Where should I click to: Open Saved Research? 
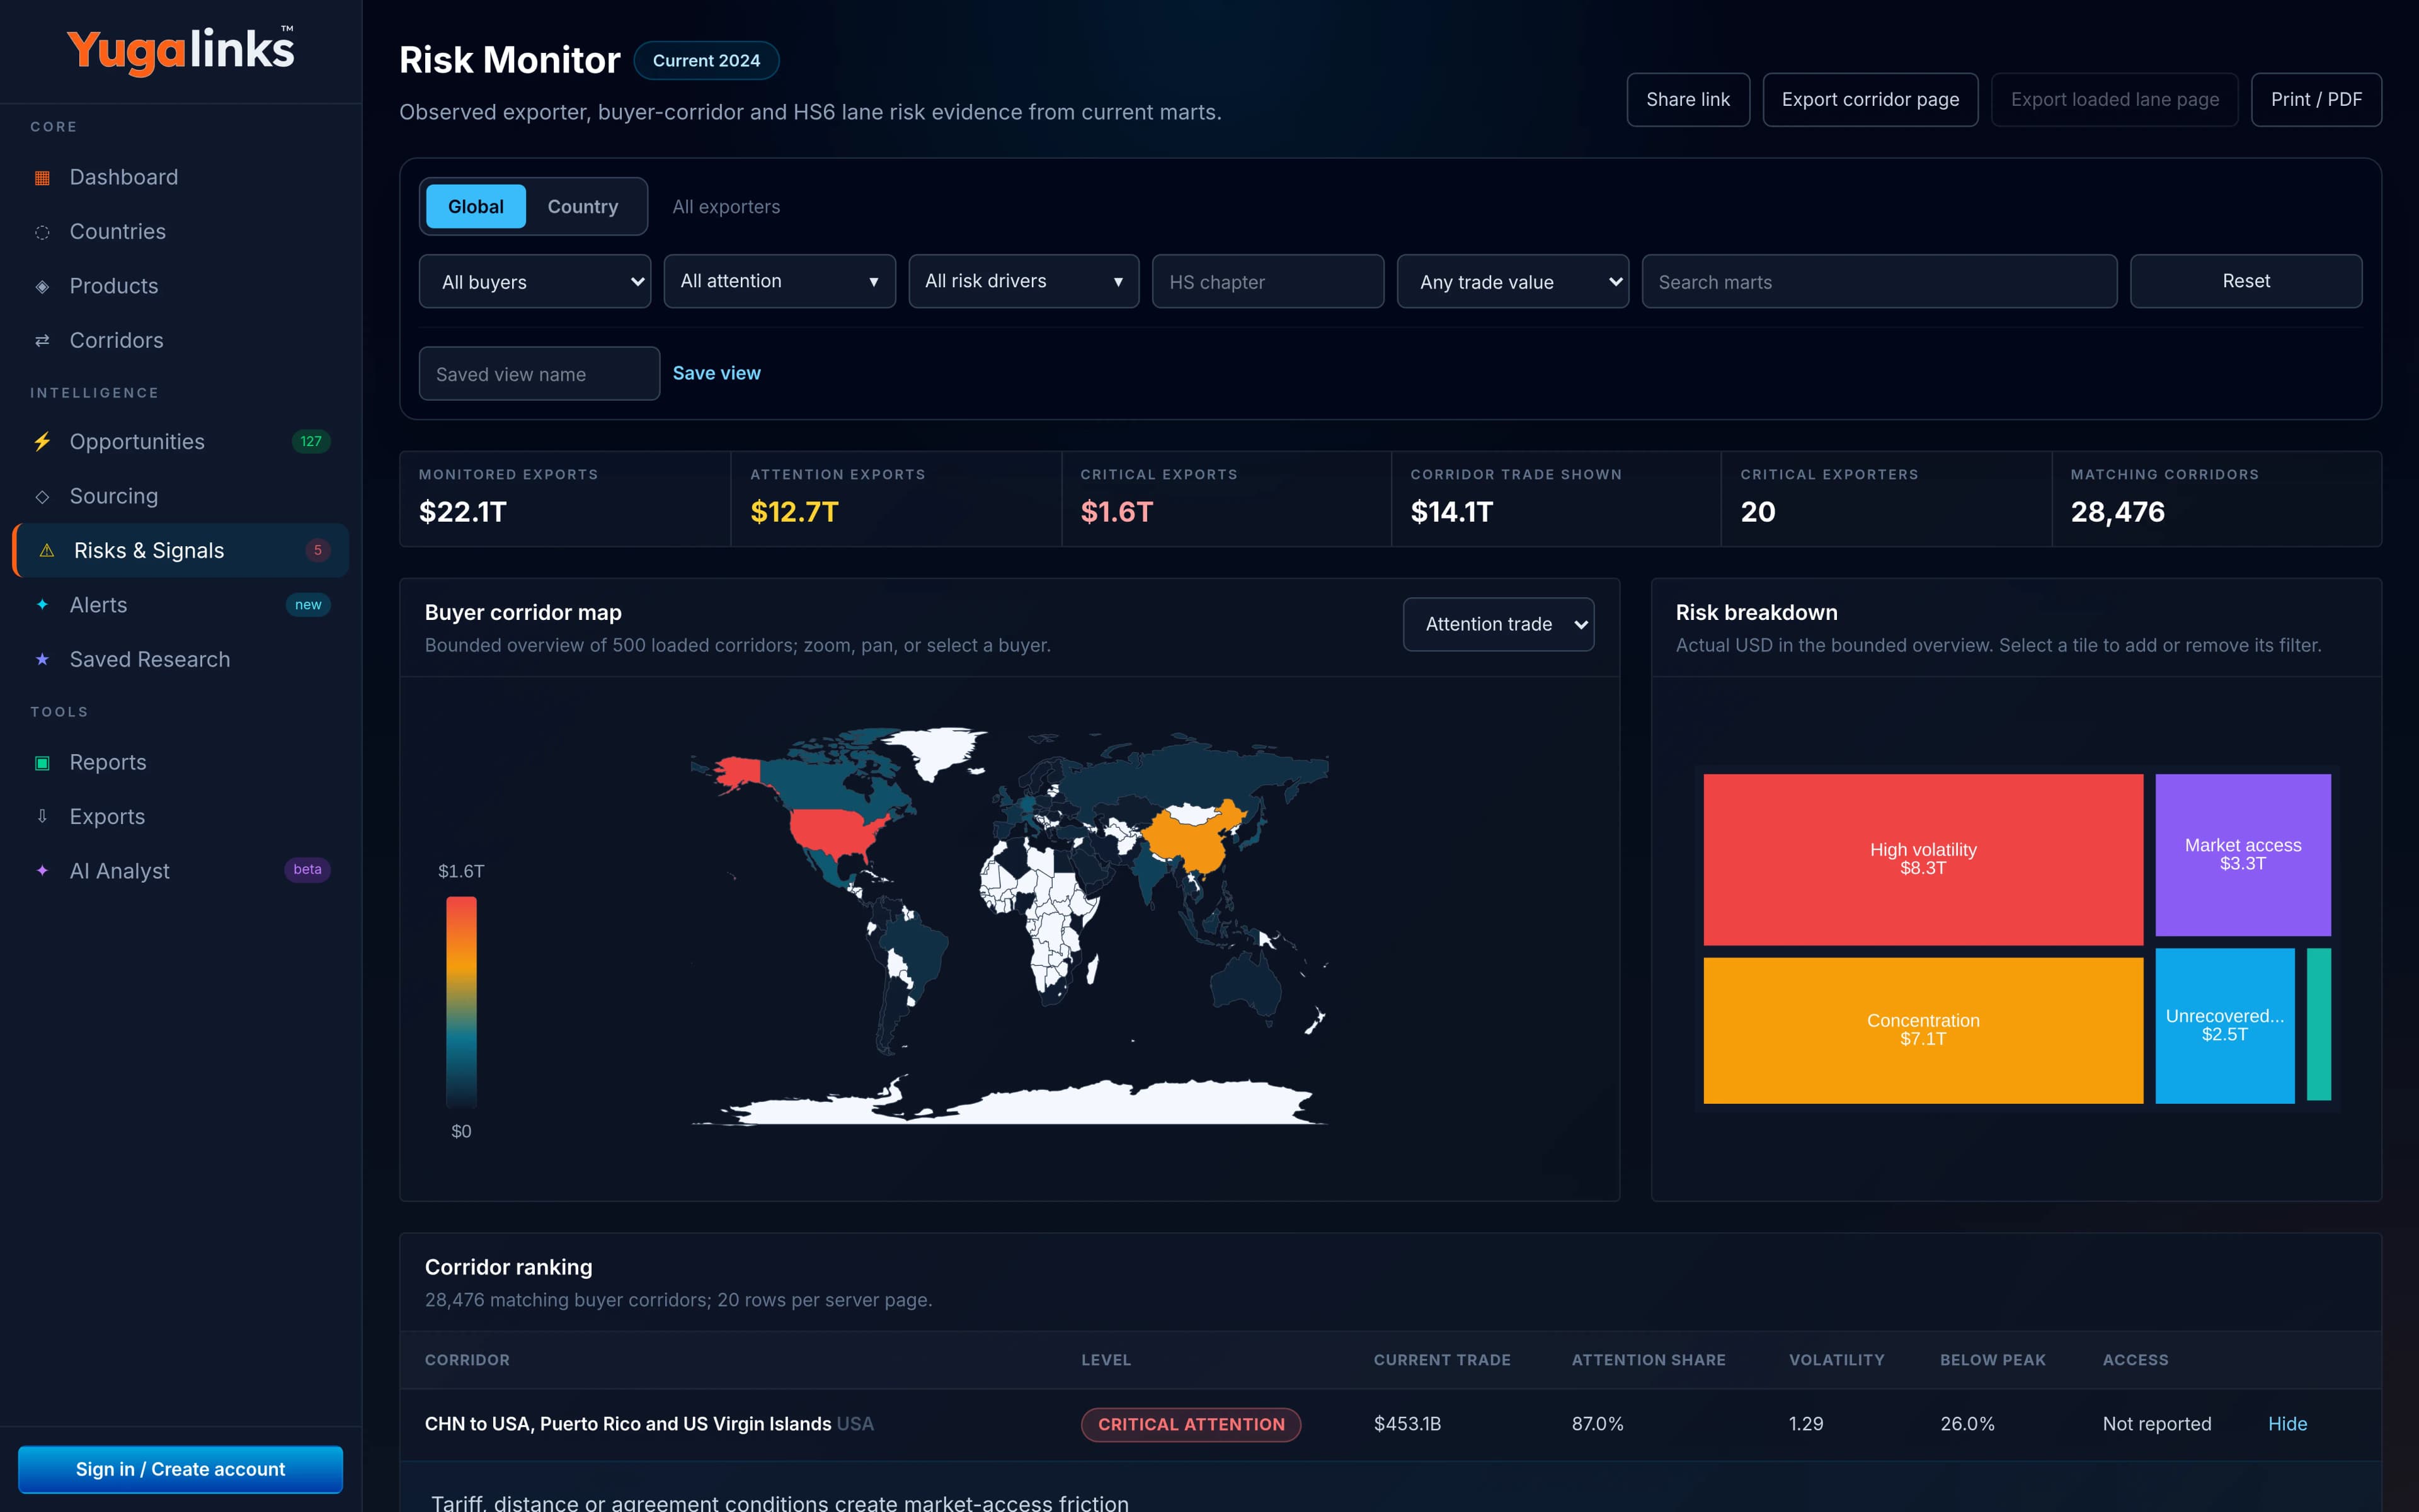point(181,660)
